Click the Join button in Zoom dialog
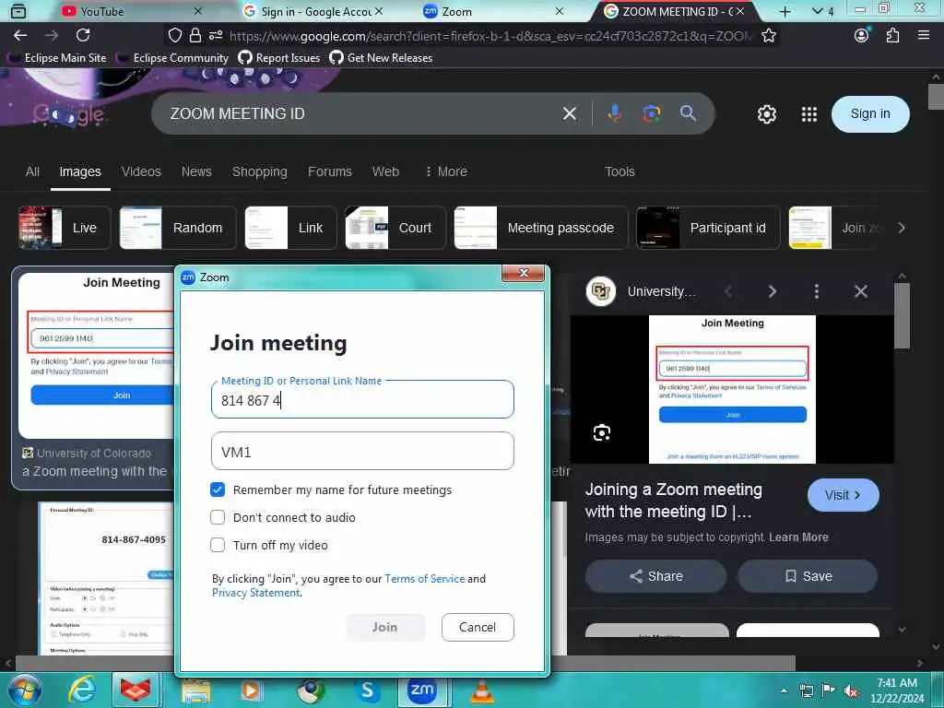Screen dimensions: 944x708 tap(385, 627)
